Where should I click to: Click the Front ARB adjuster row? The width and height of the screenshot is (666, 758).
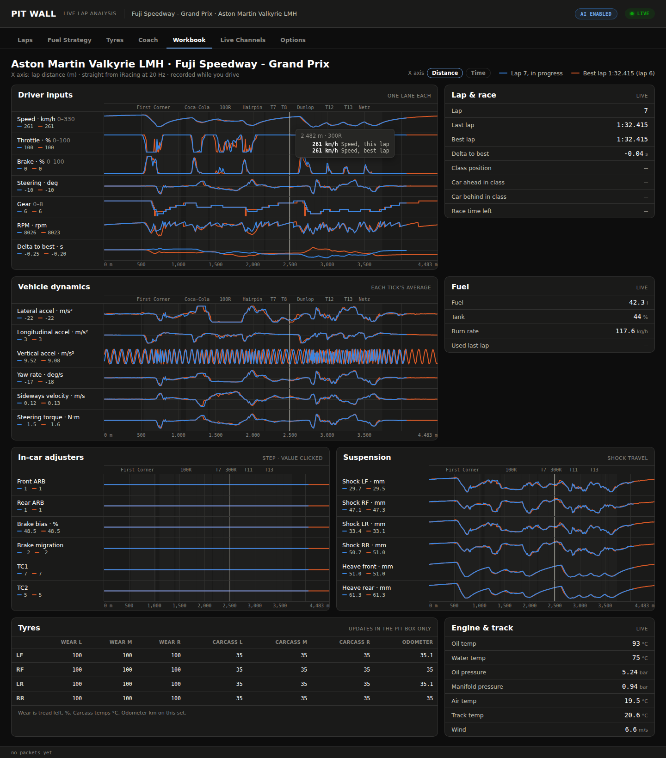[x=170, y=485]
